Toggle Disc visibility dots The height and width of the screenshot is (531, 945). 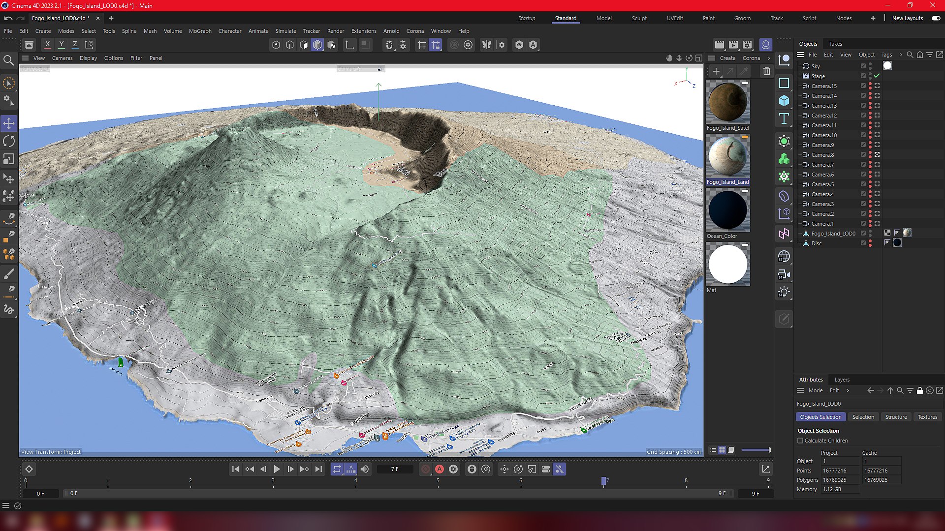coord(870,243)
